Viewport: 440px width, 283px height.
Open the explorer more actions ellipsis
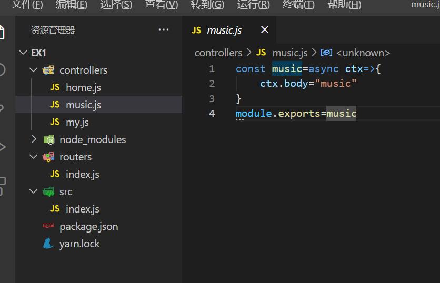click(164, 29)
